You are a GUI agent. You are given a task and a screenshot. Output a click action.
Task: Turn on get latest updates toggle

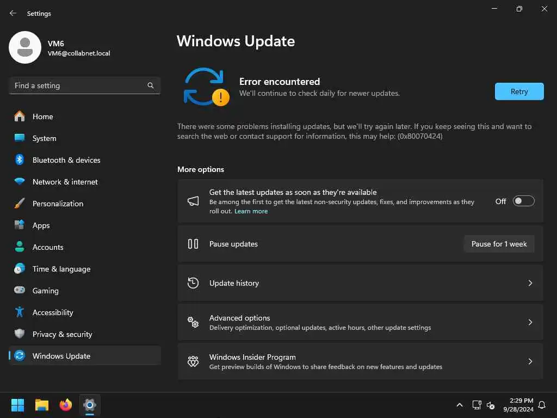(524, 201)
